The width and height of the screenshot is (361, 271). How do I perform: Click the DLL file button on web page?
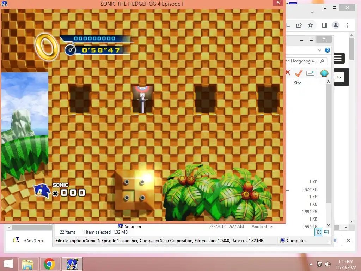(339, 77)
